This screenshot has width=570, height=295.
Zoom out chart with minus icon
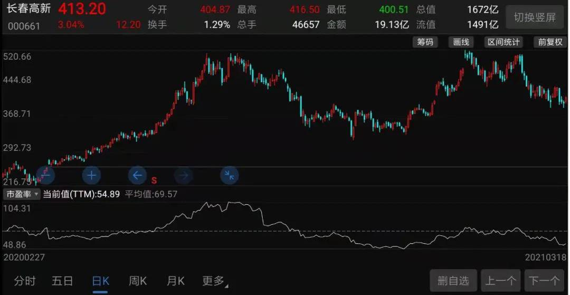(x=45, y=176)
